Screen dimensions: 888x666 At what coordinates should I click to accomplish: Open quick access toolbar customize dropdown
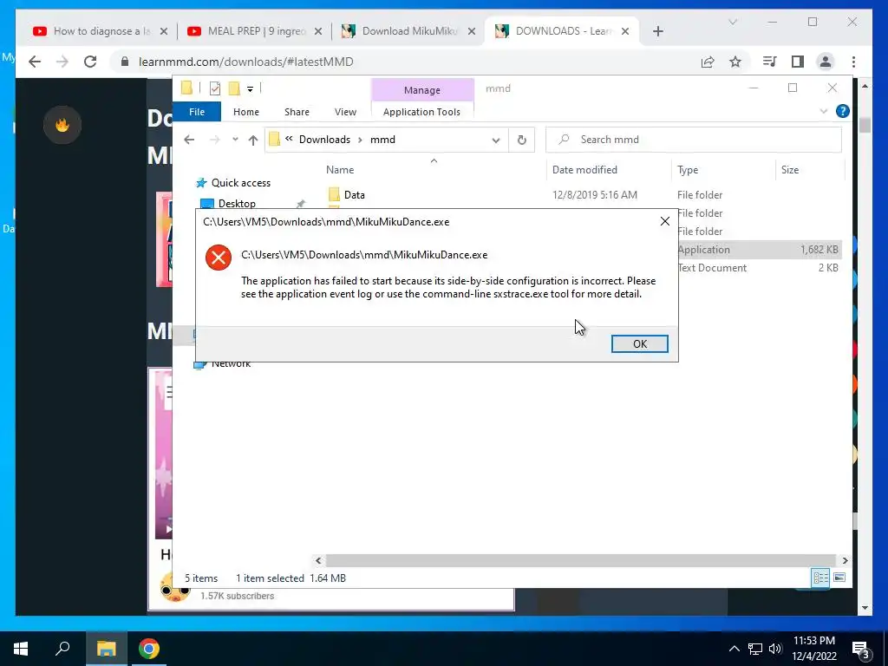tap(250, 89)
